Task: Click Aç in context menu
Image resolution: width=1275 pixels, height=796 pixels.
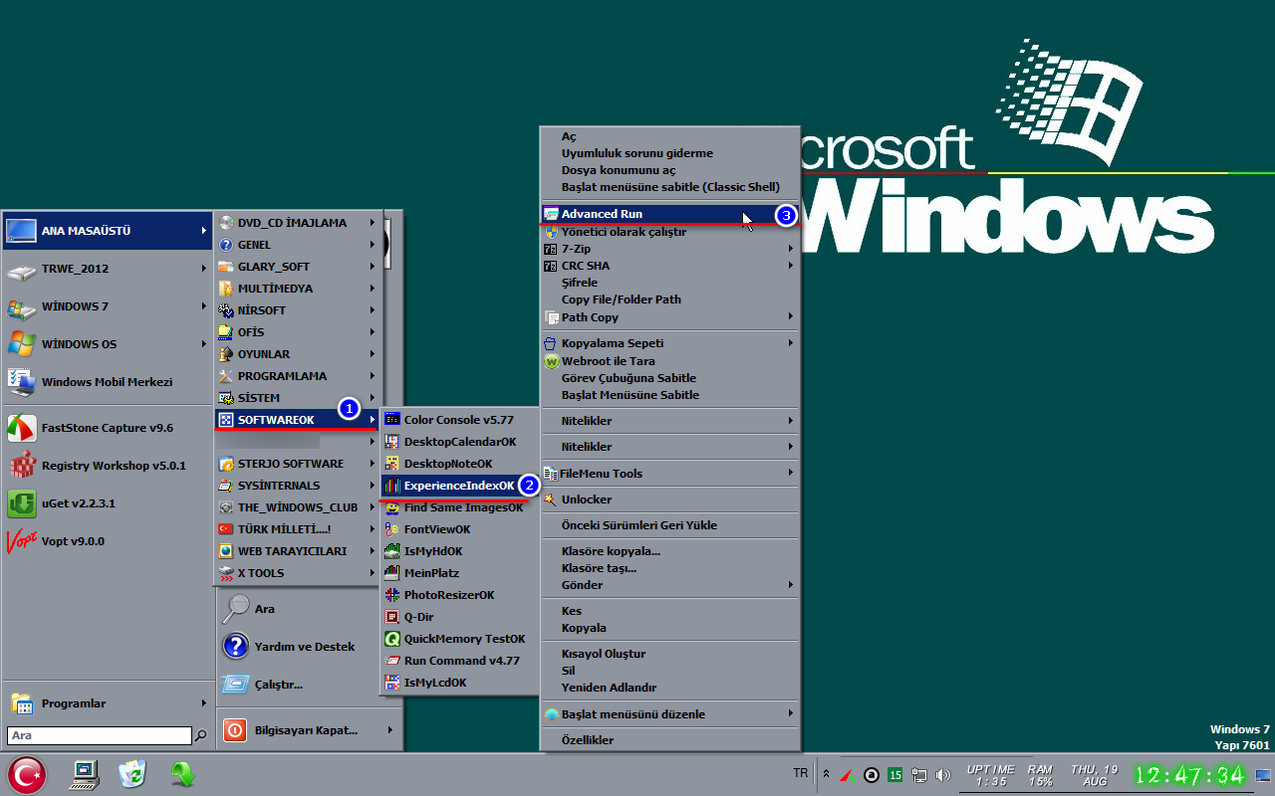Action: [670, 136]
